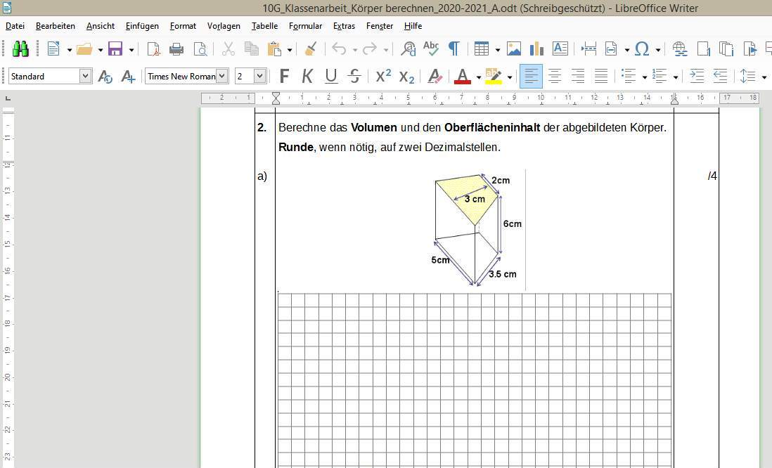Expand the insert table dropdown arrow

point(498,50)
